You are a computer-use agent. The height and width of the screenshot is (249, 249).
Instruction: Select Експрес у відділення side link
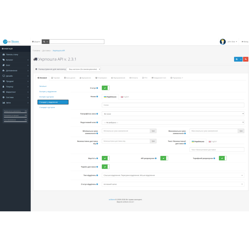click(48, 92)
